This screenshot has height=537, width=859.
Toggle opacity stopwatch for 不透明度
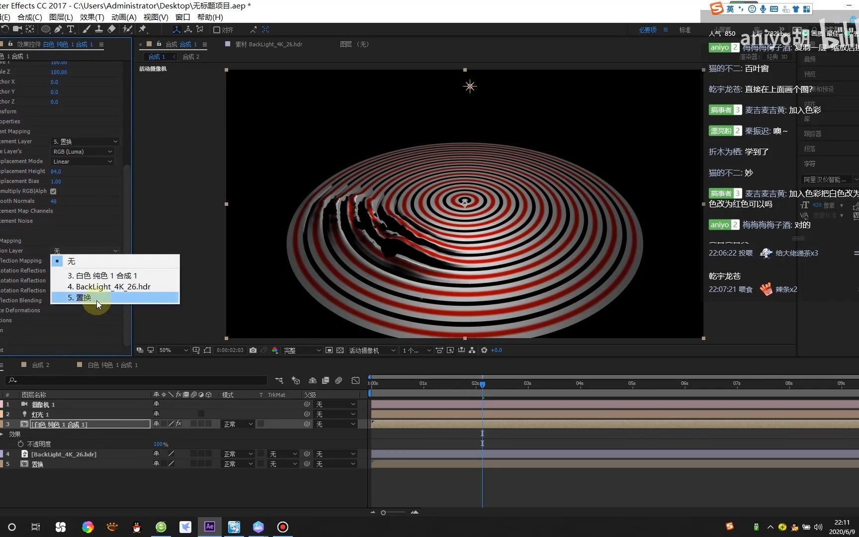[x=20, y=444]
